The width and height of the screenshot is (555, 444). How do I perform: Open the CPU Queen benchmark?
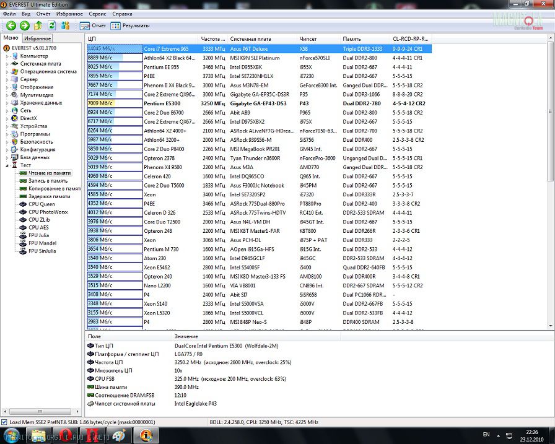pos(37,204)
